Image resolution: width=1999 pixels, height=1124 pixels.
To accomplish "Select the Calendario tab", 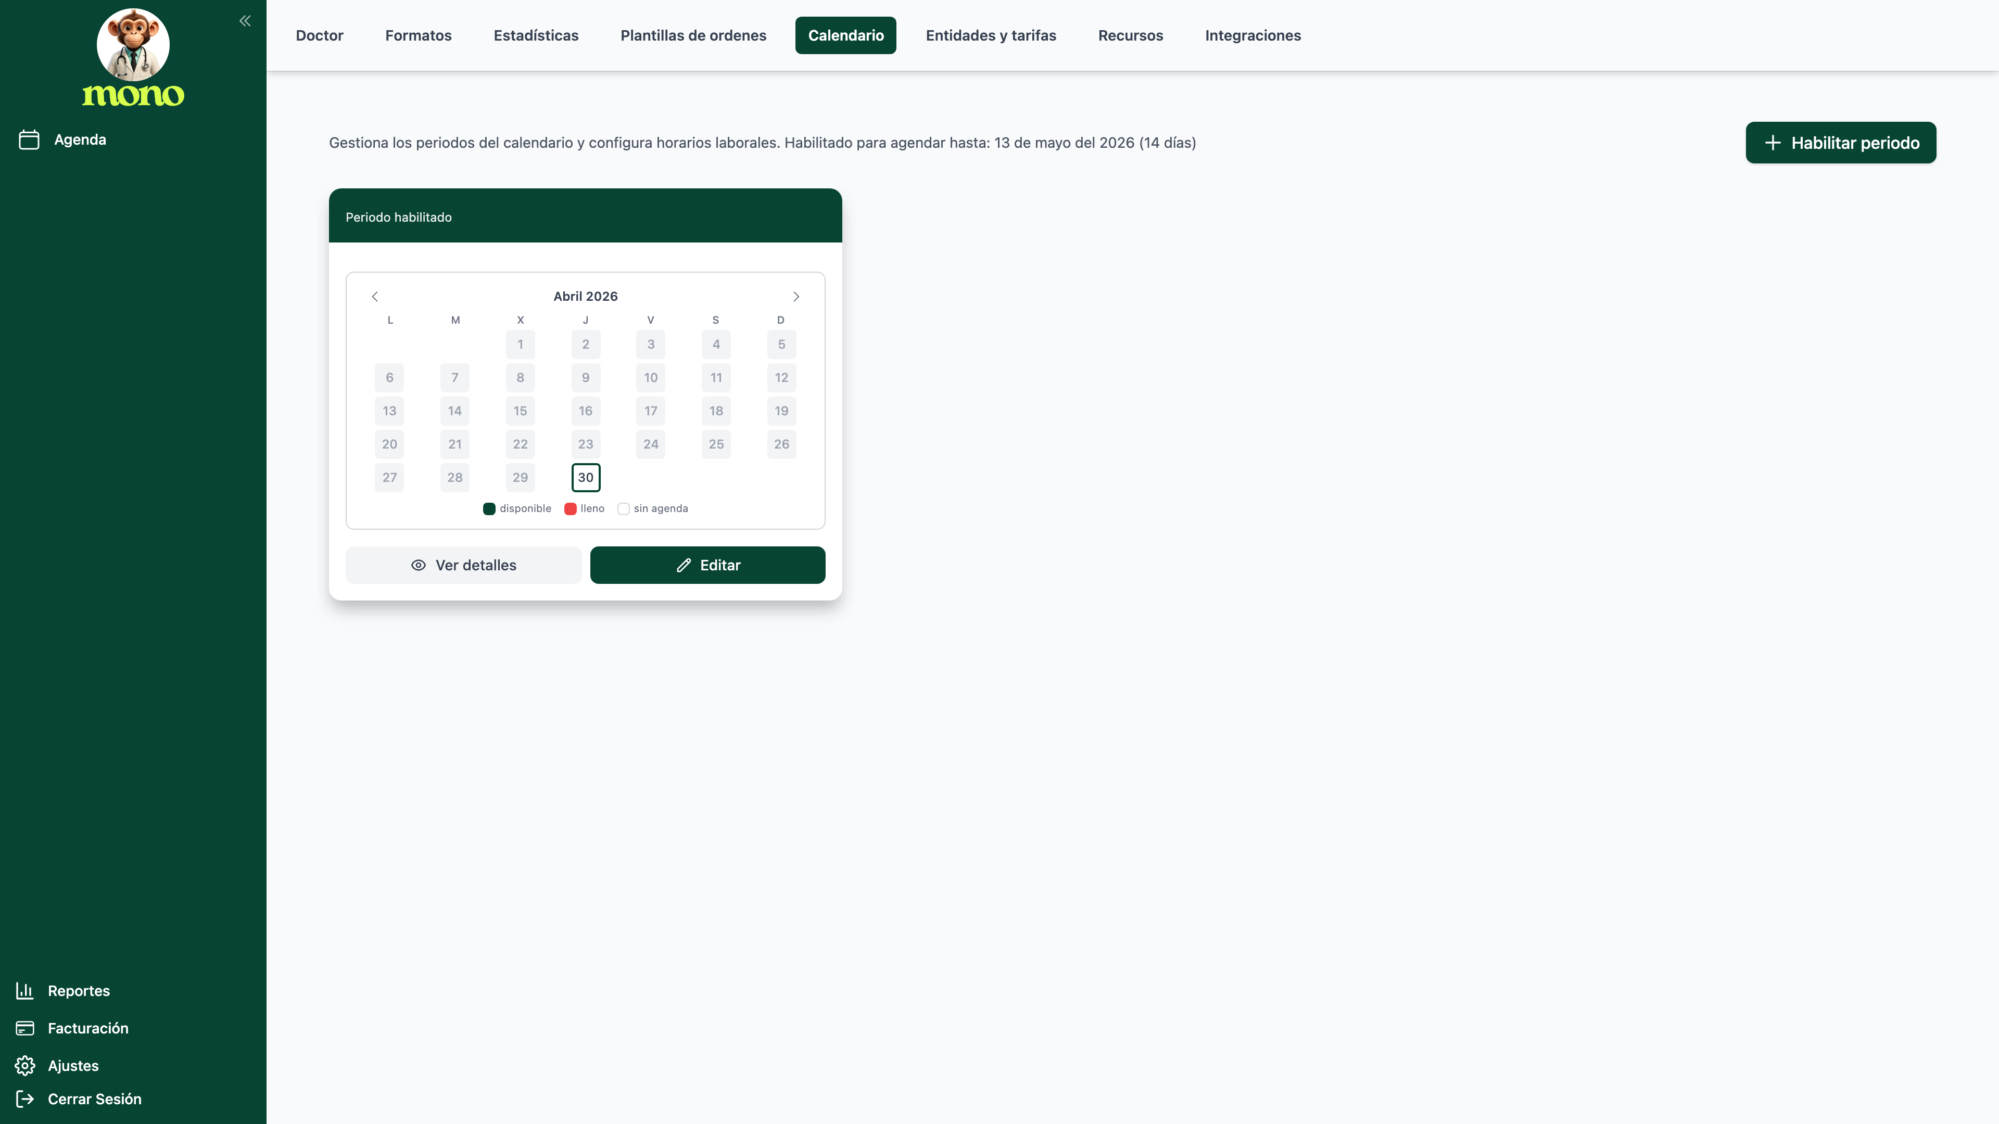I will (x=846, y=36).
